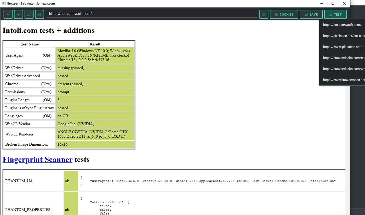365x215 pixels.
Task: Click the back navigation arrow icon
Action: [8, 14]
